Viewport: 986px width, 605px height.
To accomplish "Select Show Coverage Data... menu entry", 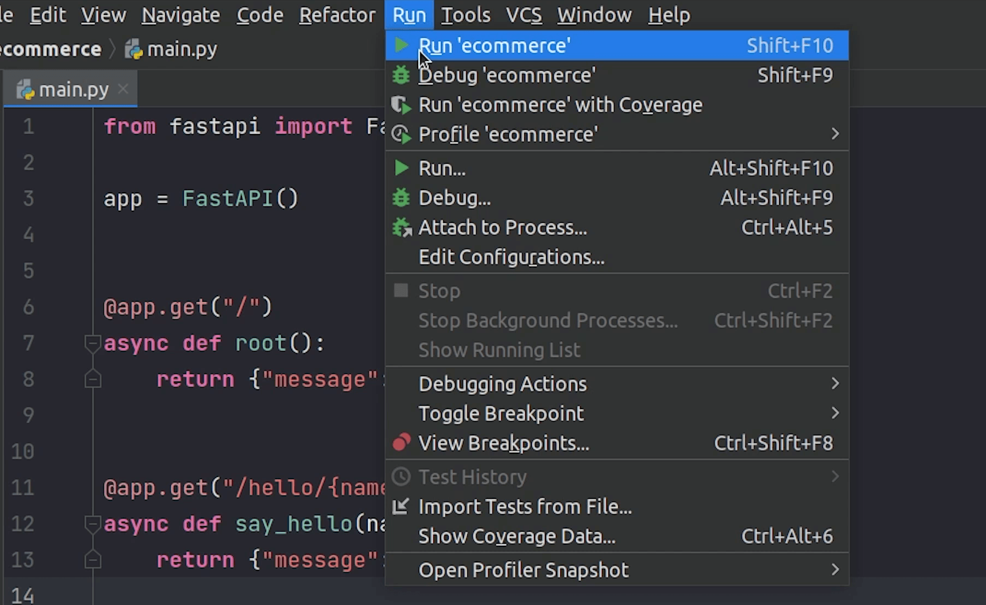I will click(517, 536).
